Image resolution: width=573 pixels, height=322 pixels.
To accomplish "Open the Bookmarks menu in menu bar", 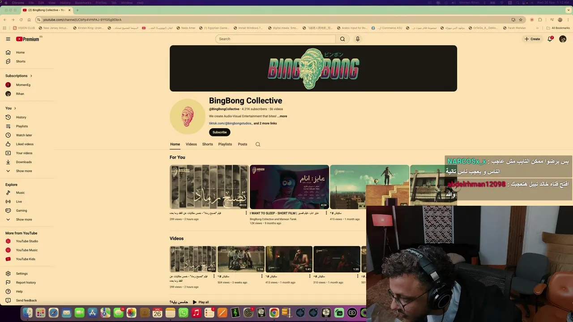I will 83,3.
